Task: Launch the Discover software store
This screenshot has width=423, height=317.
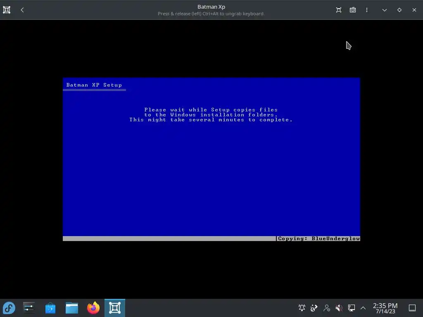Action: 50,308
